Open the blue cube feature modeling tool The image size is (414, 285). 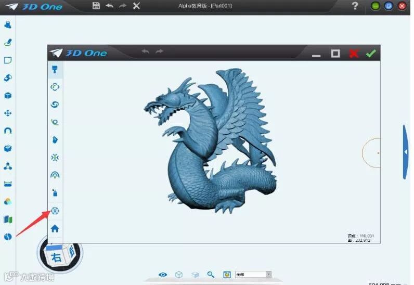[x=8, y=96]
